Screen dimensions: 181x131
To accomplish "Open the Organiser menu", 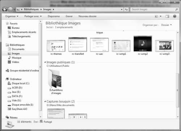I will [x=12, y=16].
